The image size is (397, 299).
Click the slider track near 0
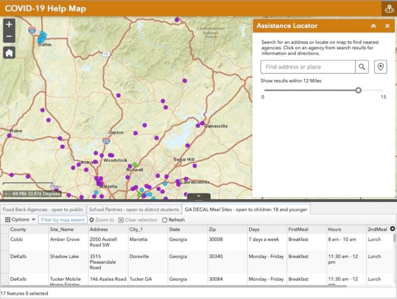coord(266,90)
